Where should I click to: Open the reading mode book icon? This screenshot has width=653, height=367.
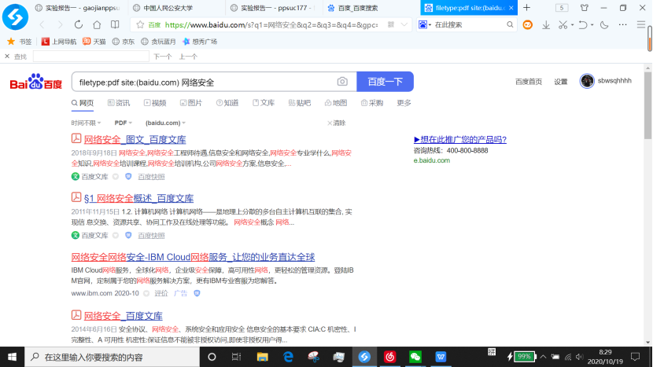pyautogui.click(x=115, y=25)
